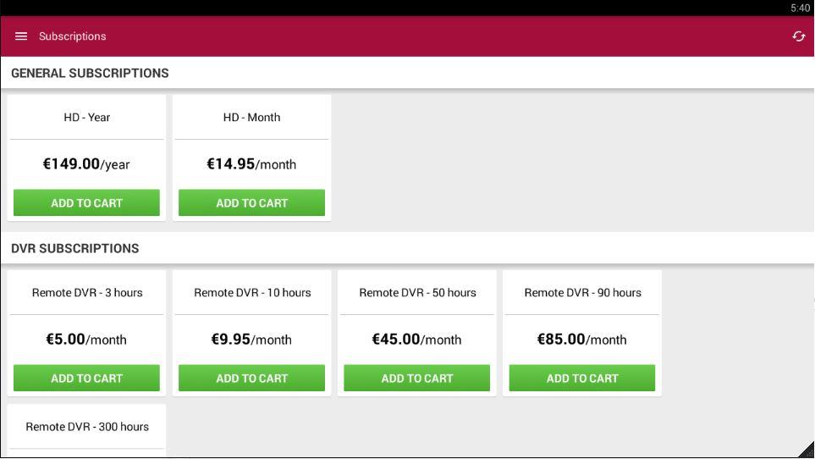
Task: Tap the refresh icon in toolbar
Action: click(798, 36)
